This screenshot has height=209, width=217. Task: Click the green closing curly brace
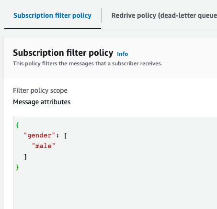[17, 167]
